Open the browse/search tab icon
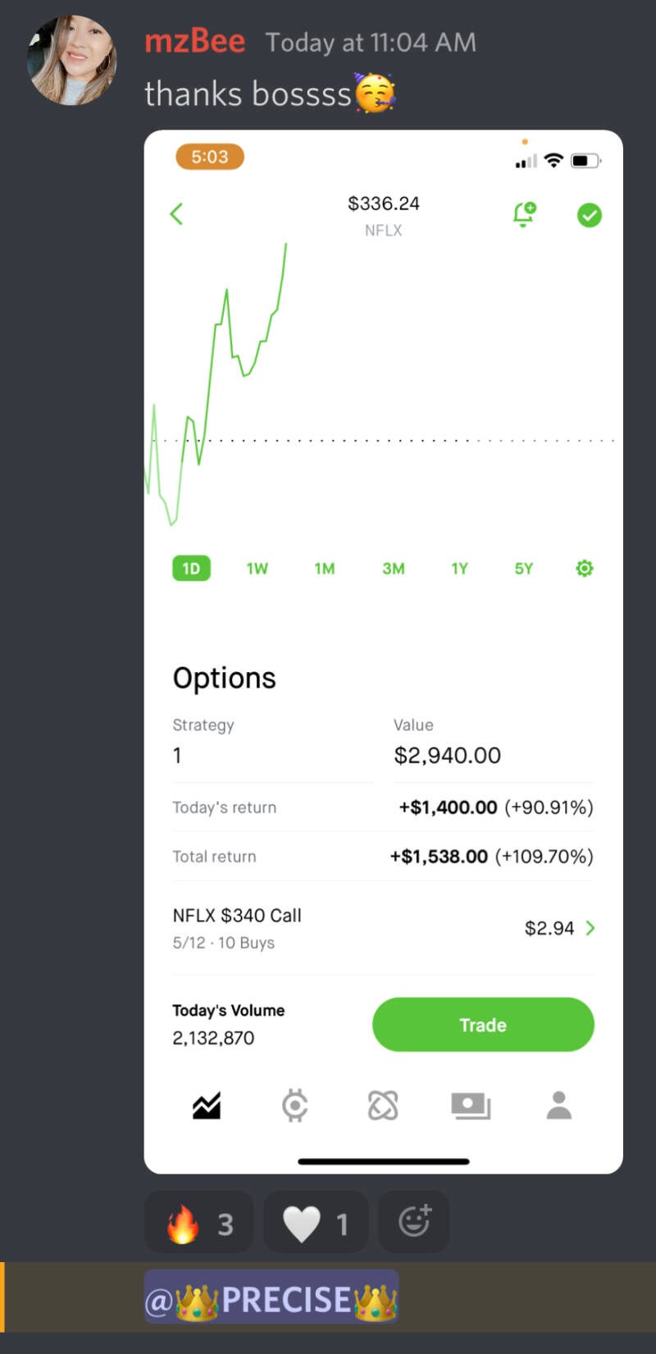 pos(383,1106)
